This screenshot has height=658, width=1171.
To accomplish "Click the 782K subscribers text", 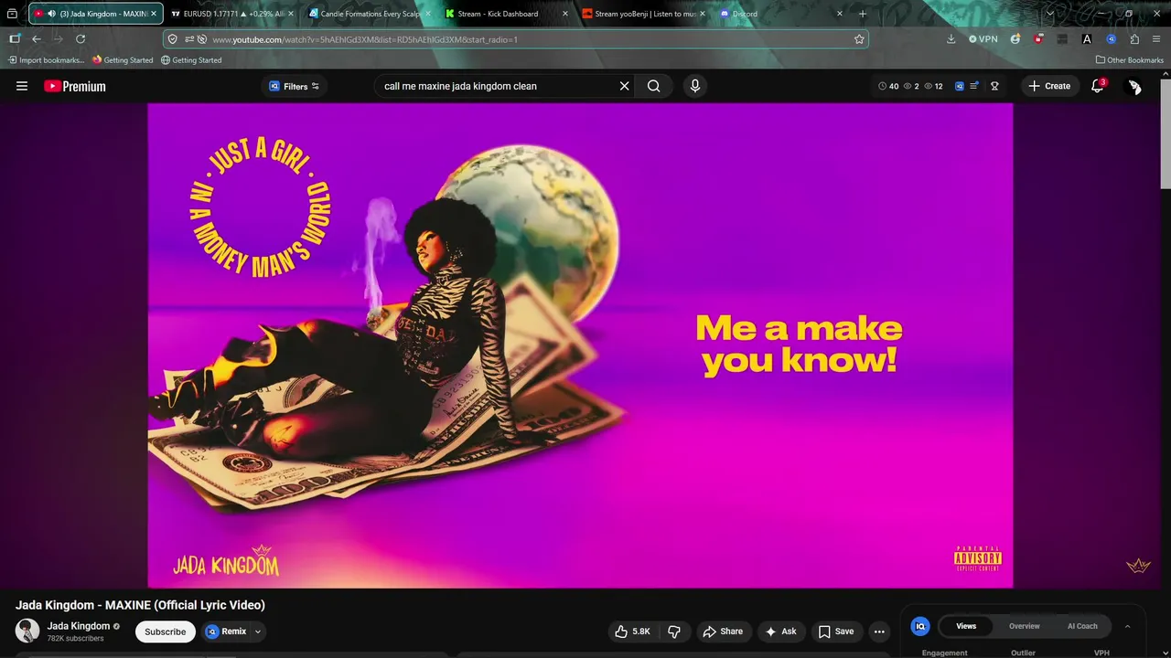I will point(75,638).
